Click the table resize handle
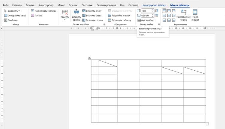225x129 pixels. [x=207, y=124]
